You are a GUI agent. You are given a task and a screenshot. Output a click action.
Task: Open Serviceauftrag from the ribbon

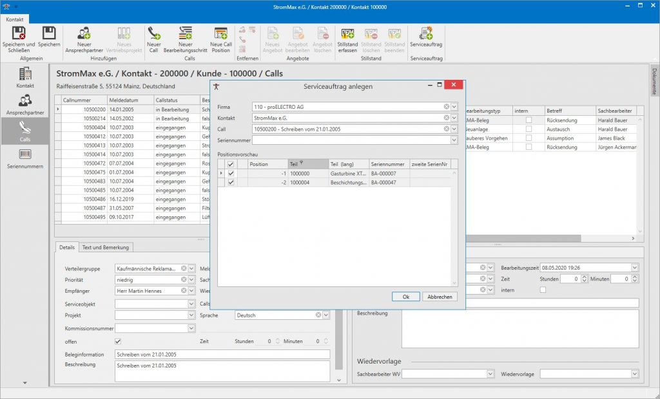pos(426,33)
